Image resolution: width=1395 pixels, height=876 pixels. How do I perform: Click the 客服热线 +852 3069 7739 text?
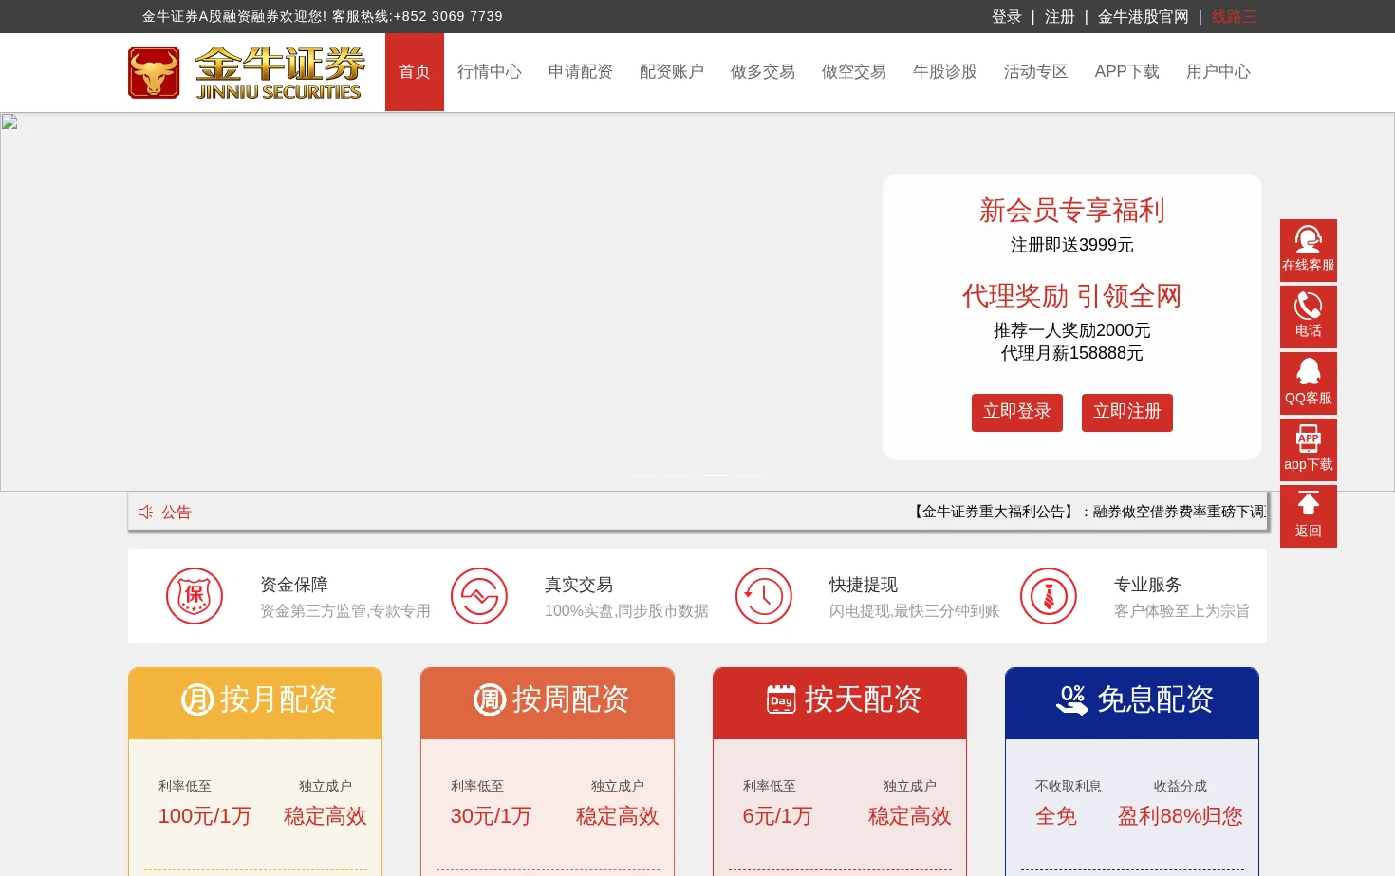pyautogui.click(x=418, y=16)
